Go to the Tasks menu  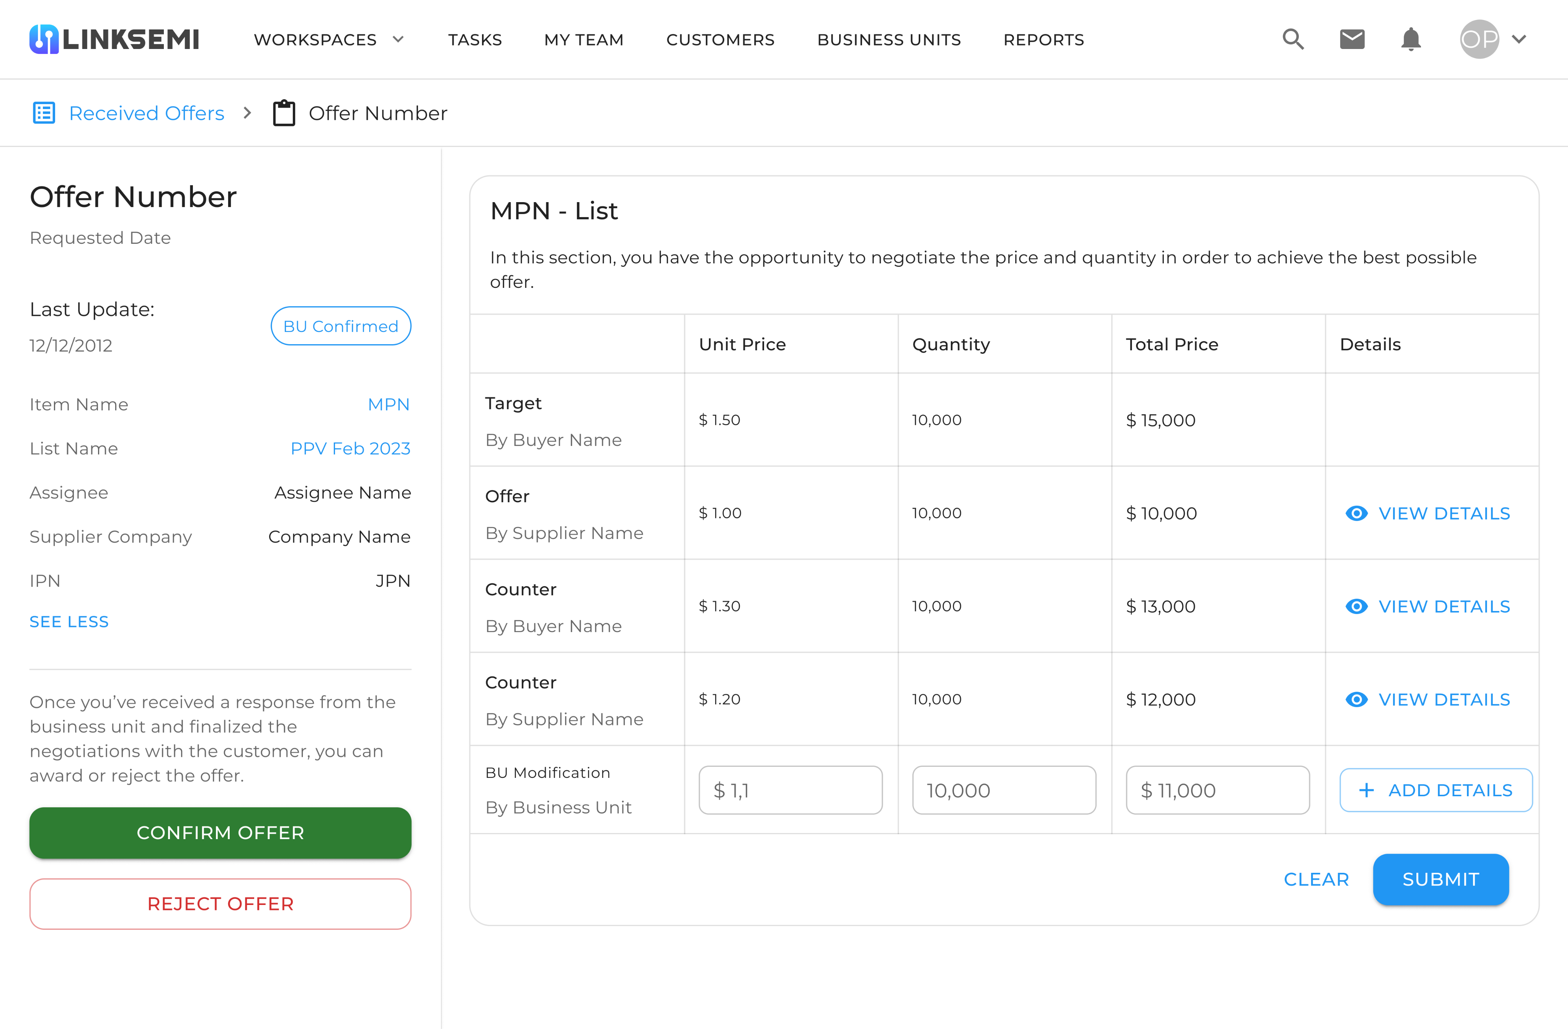pyautogui.click(x=474, y=40)
